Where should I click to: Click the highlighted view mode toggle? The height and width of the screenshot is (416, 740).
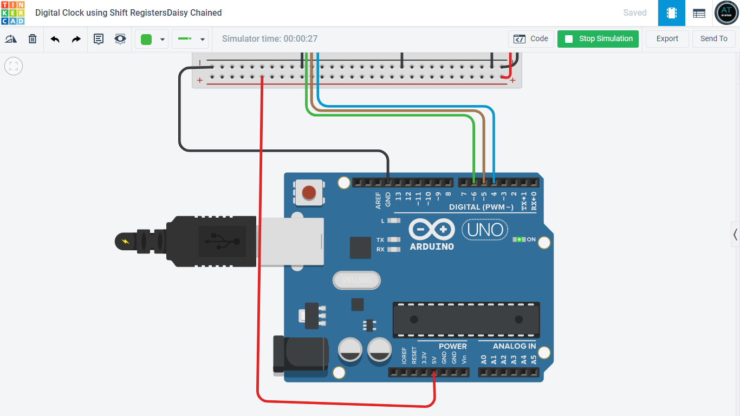click(x=671, y=12)
